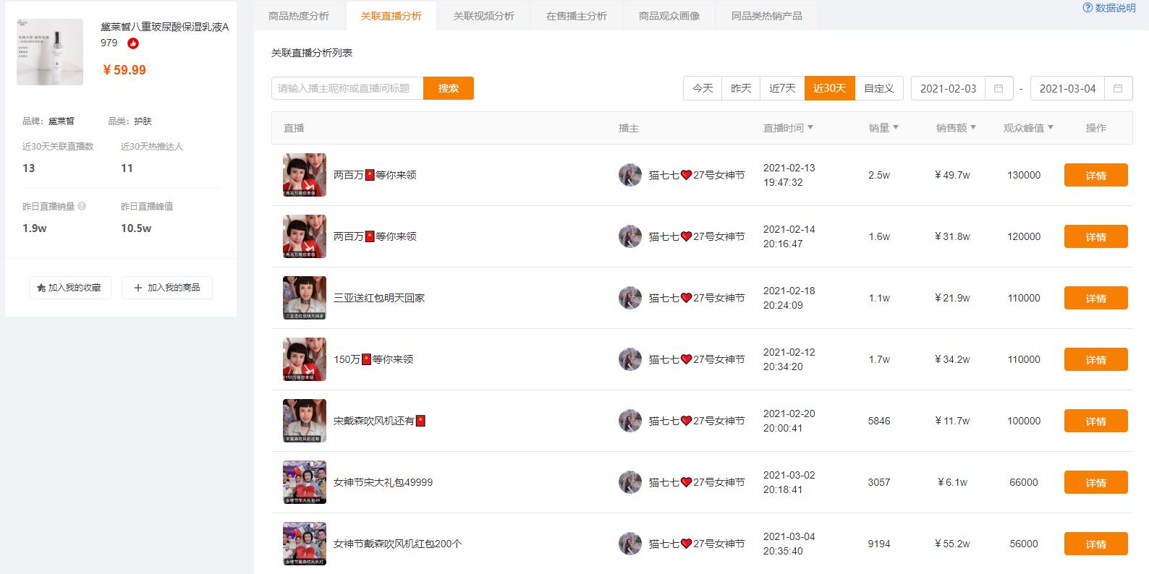Viewport: 1149px width, 574px height.
Task: Click 猫七七 avatar in the 2021-02-13 row
Action: tap(630, 175)
